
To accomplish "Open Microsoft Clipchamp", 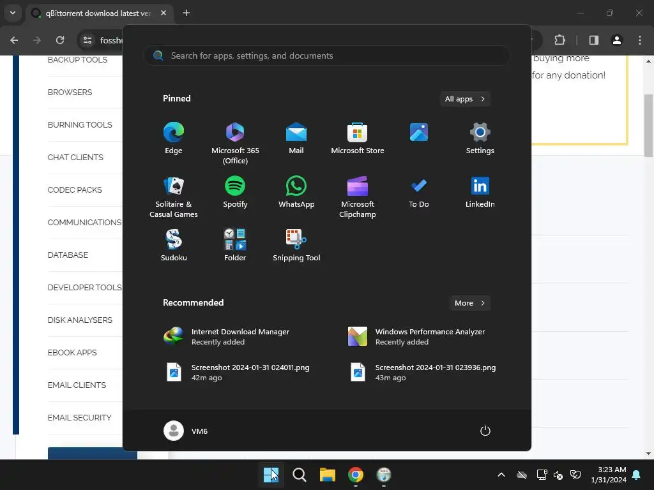I will pos(358,197).
